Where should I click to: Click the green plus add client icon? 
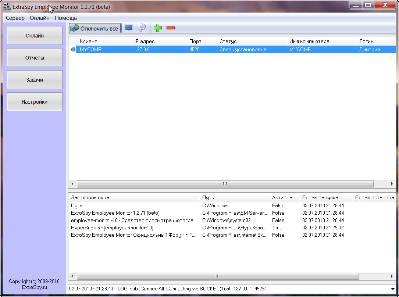pos(158,28)
